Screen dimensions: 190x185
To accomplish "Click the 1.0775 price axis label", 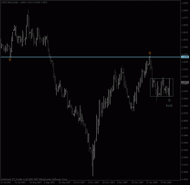I will coord(185,18).
